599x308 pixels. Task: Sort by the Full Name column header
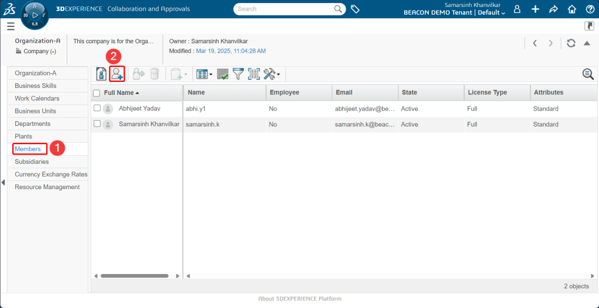tap(119, 93)
